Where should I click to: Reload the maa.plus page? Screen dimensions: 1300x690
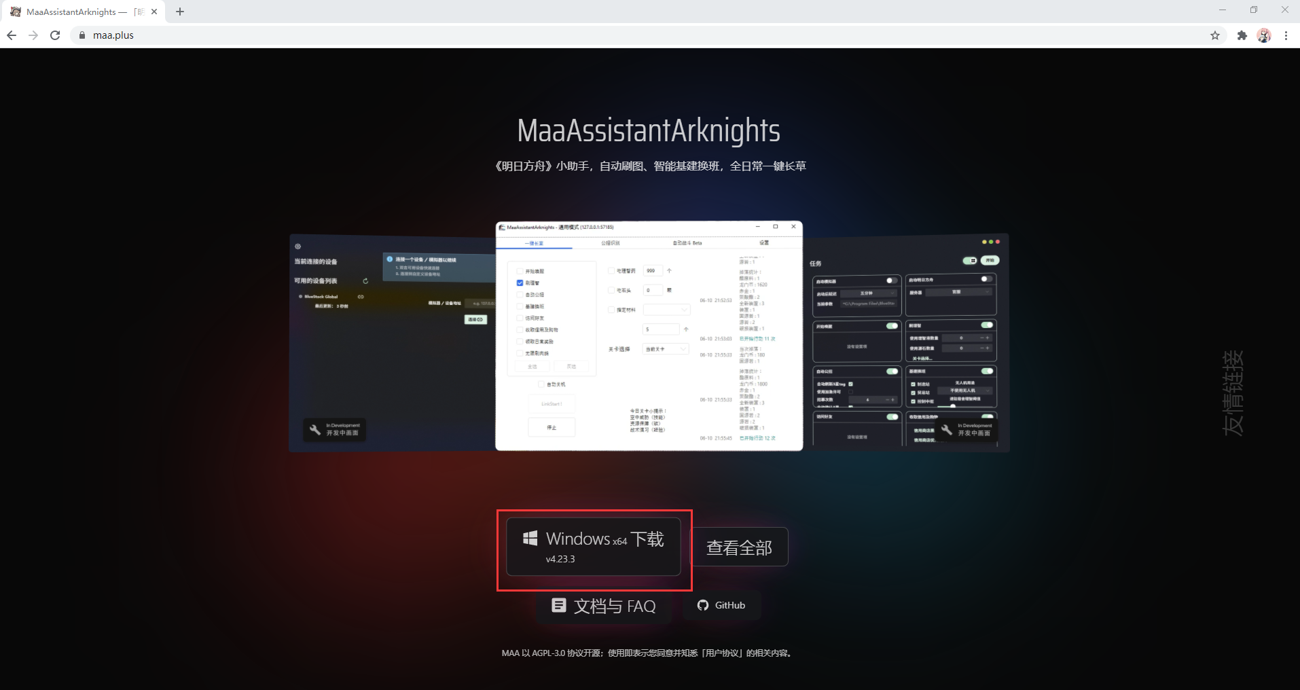[55, 35]
